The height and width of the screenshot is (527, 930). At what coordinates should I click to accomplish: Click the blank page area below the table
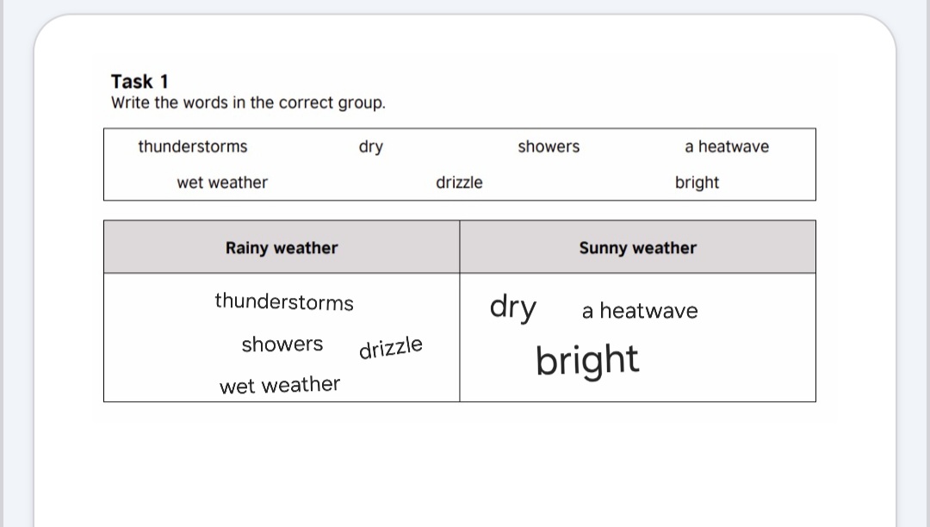coord(465,469)
